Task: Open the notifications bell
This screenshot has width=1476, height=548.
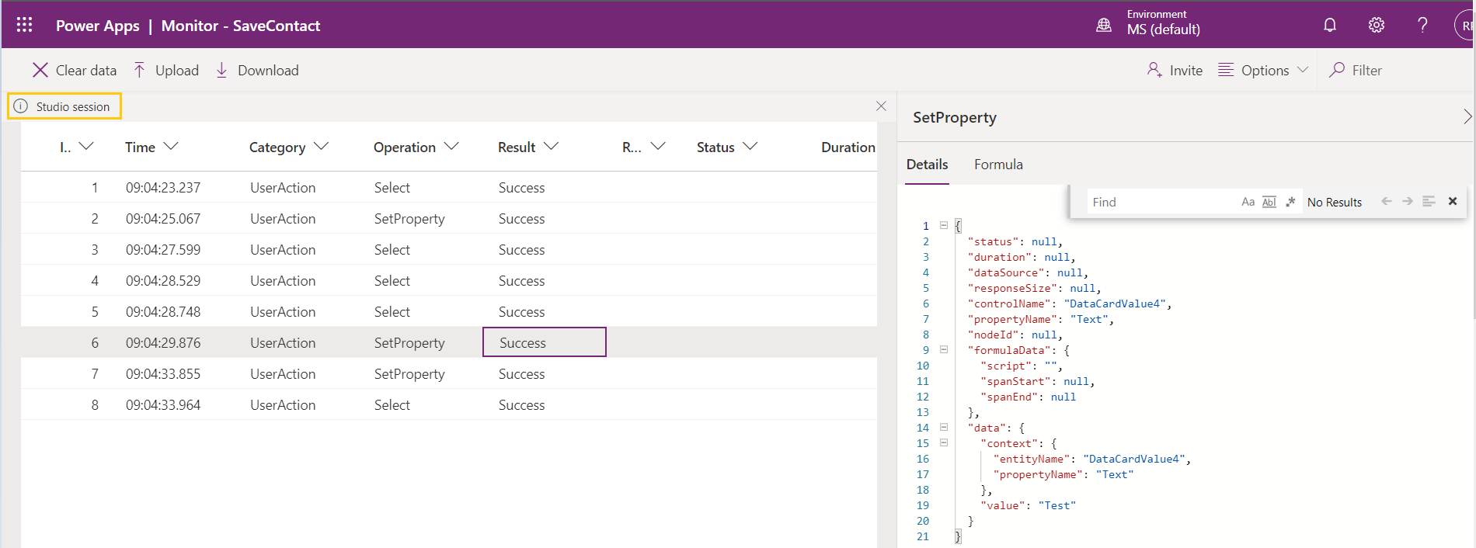Action: tap(1330, 25)
